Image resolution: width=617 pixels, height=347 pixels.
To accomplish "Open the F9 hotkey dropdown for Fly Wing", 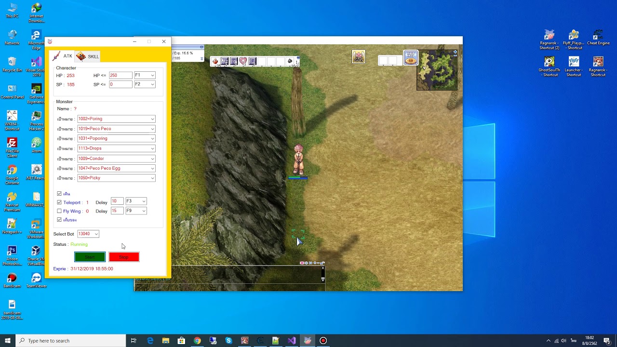I will (136, 211).
